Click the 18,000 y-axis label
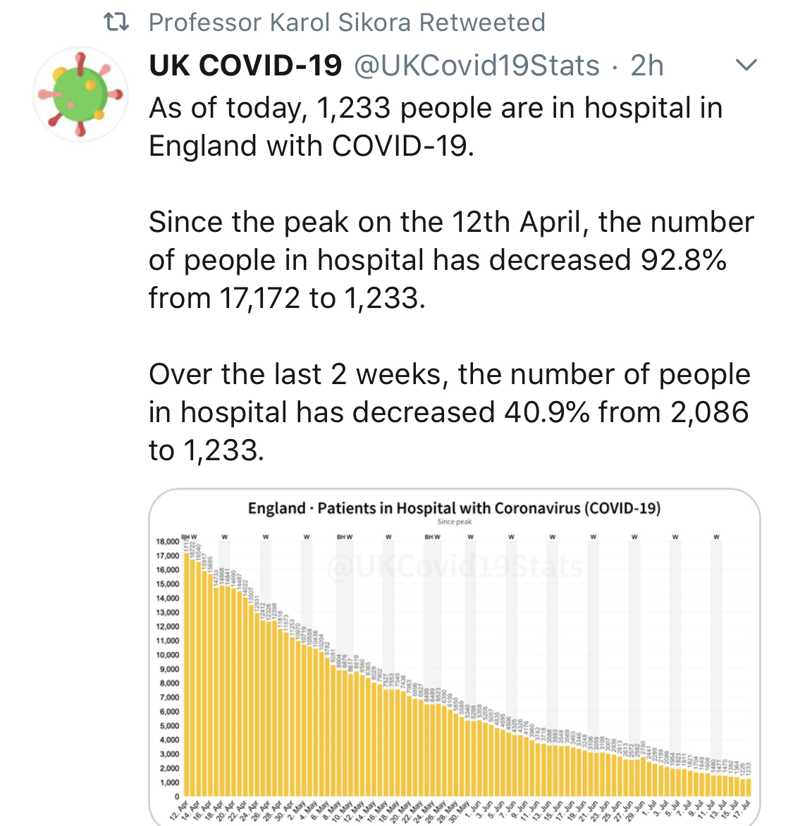Viewport: 793px width, 826px height. click(x=168, y=542)
